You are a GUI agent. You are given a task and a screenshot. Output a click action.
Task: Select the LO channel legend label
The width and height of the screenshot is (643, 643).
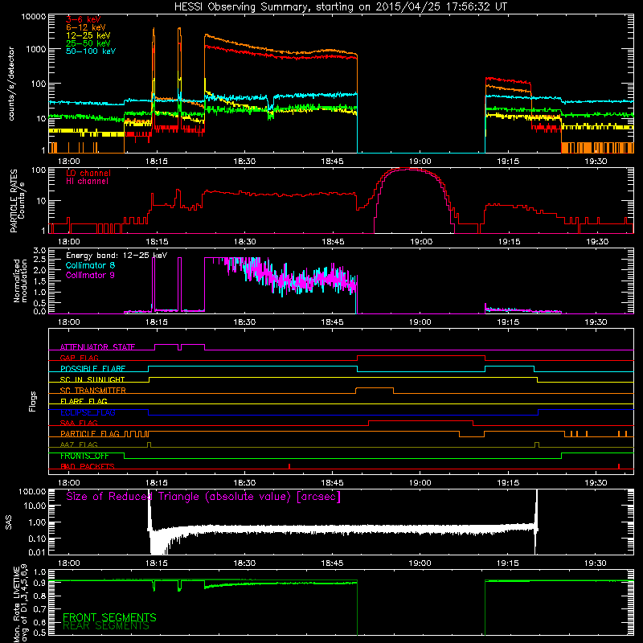pos(88,173)
